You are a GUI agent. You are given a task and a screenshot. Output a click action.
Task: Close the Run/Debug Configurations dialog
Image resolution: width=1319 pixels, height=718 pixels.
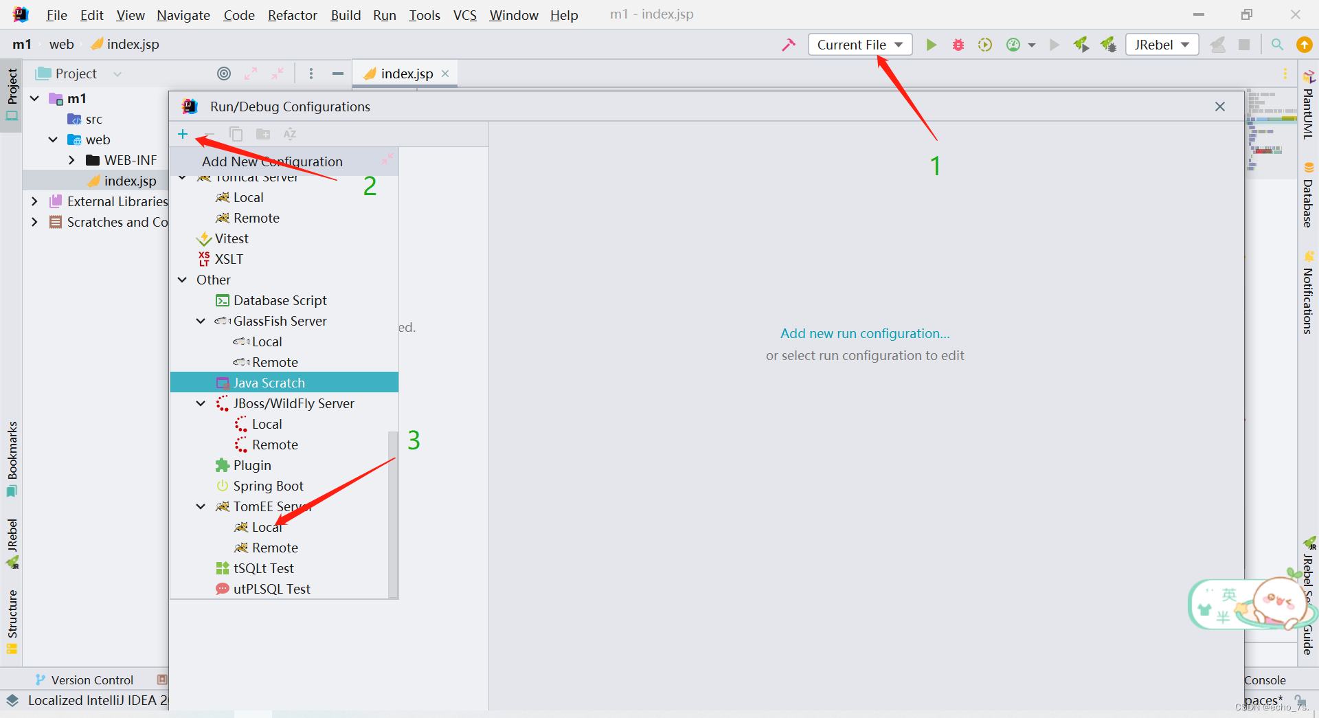1220,106
